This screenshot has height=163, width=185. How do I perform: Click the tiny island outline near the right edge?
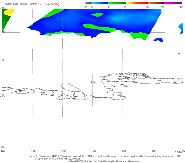coord(179,54)
